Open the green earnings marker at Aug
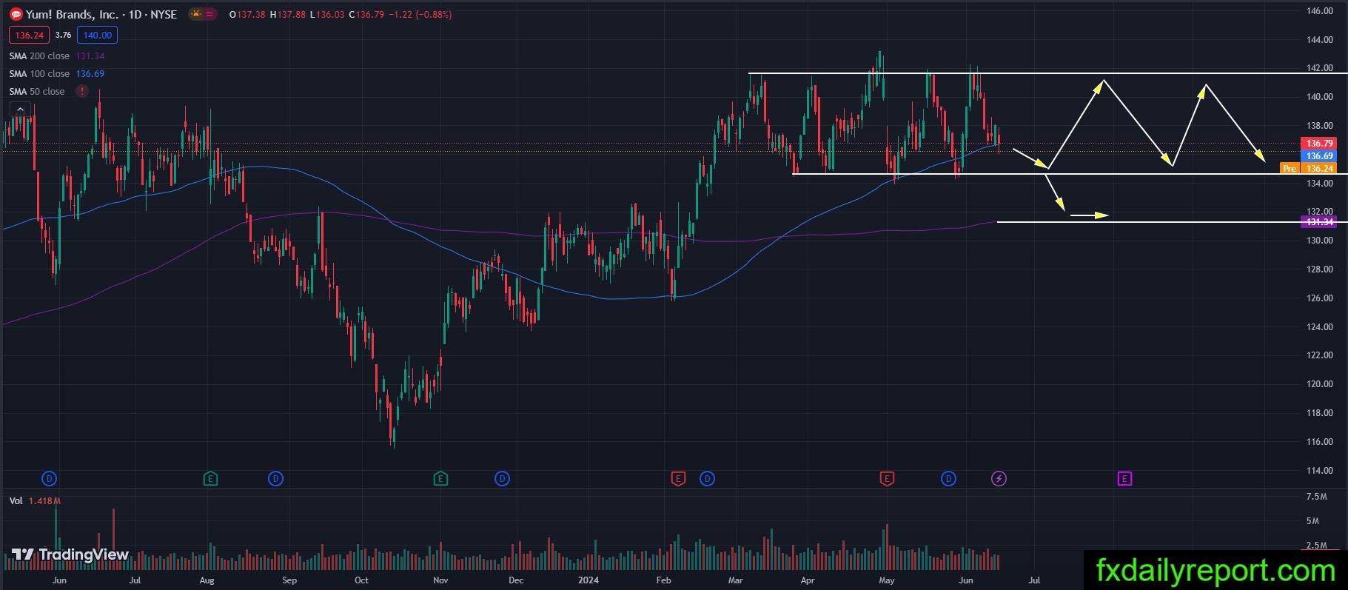 point(211,479)
